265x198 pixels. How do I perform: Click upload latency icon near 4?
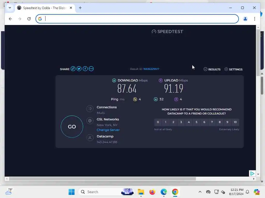click(176, 99)
